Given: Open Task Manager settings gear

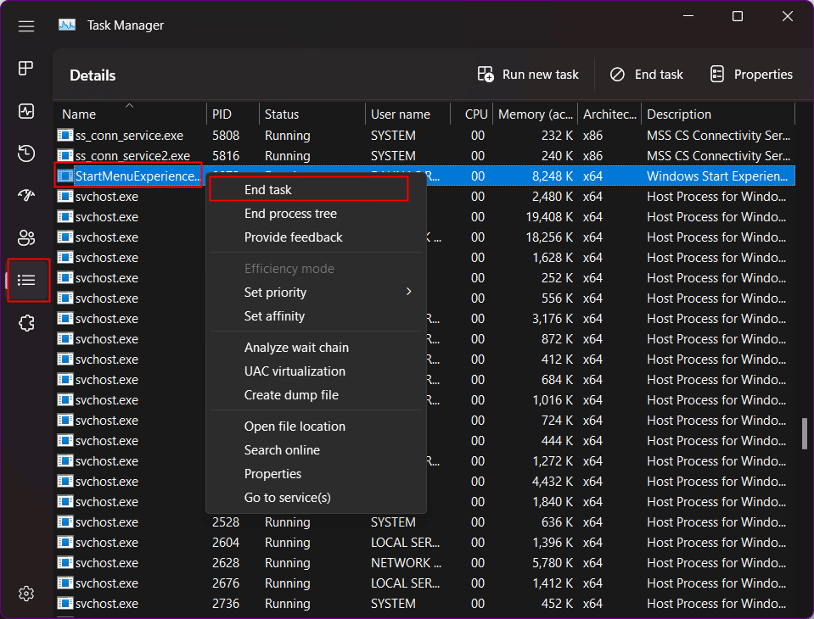Looking at the screenshot, I should [26, 594].
